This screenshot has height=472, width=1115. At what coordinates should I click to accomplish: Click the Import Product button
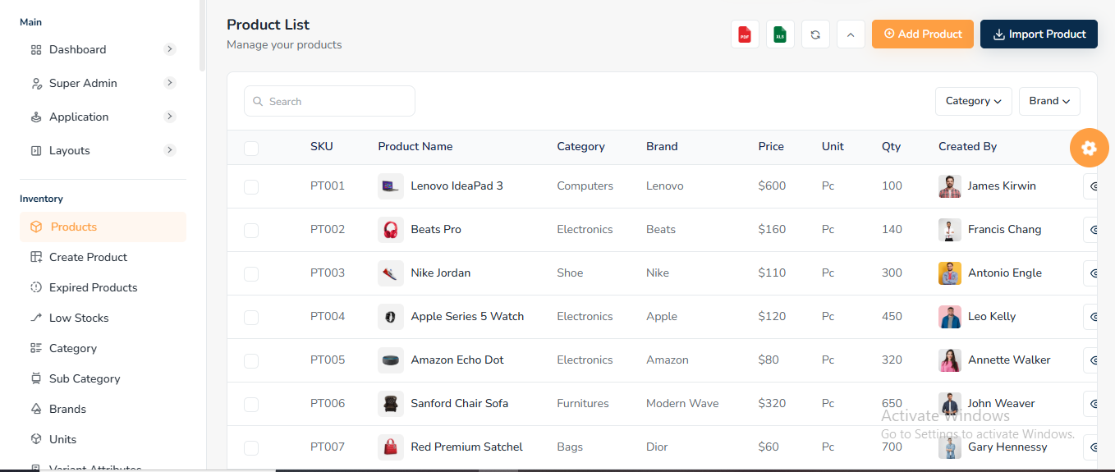pyautogui.click(x=1039, y=34)
